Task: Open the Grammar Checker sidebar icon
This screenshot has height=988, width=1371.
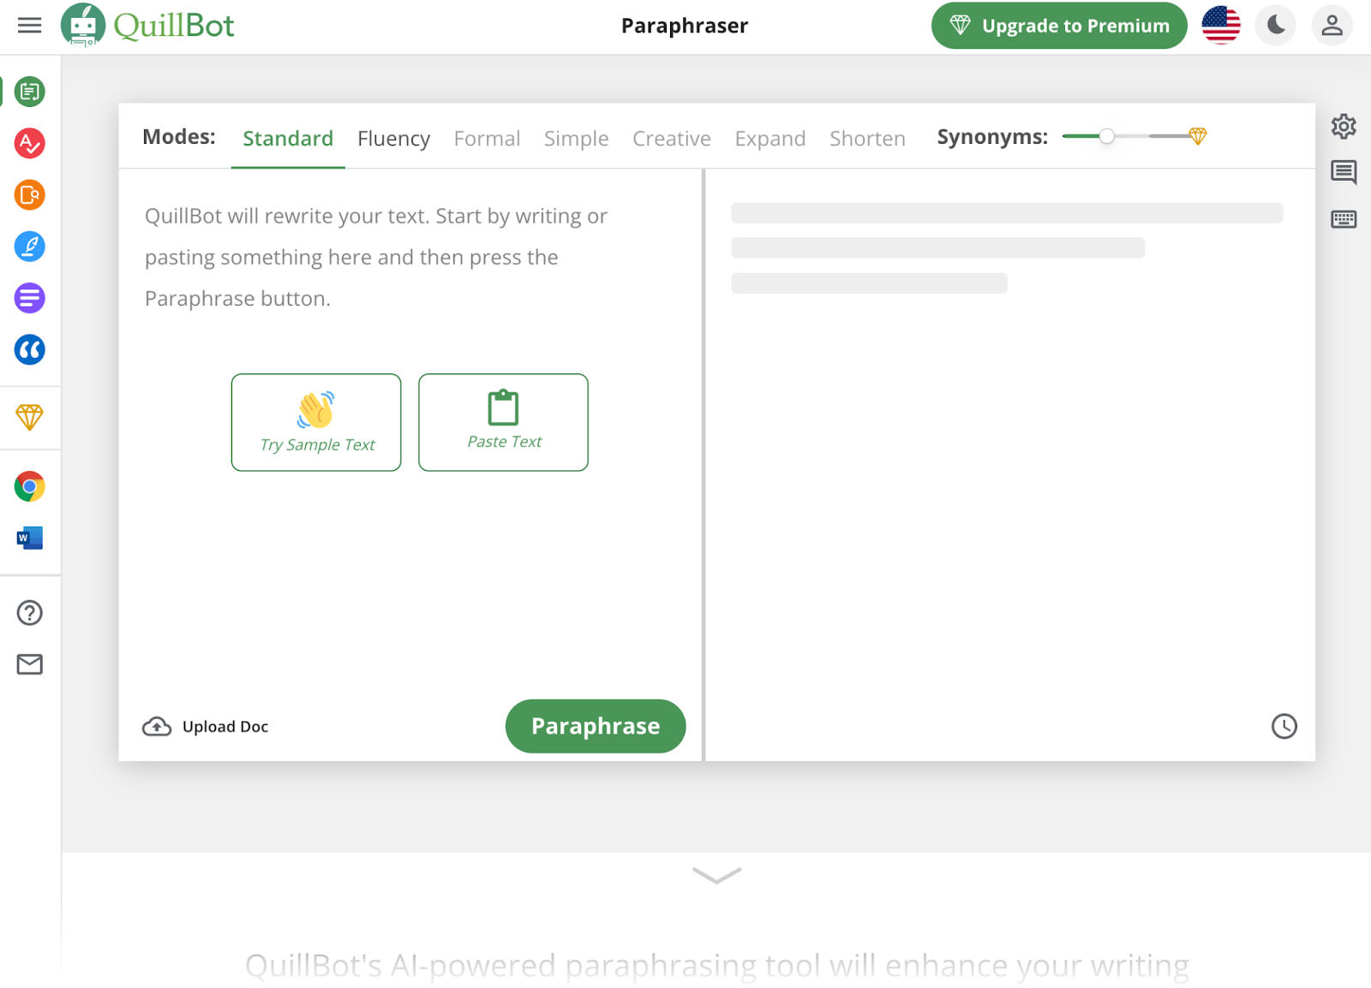Action: pos(30,143)
